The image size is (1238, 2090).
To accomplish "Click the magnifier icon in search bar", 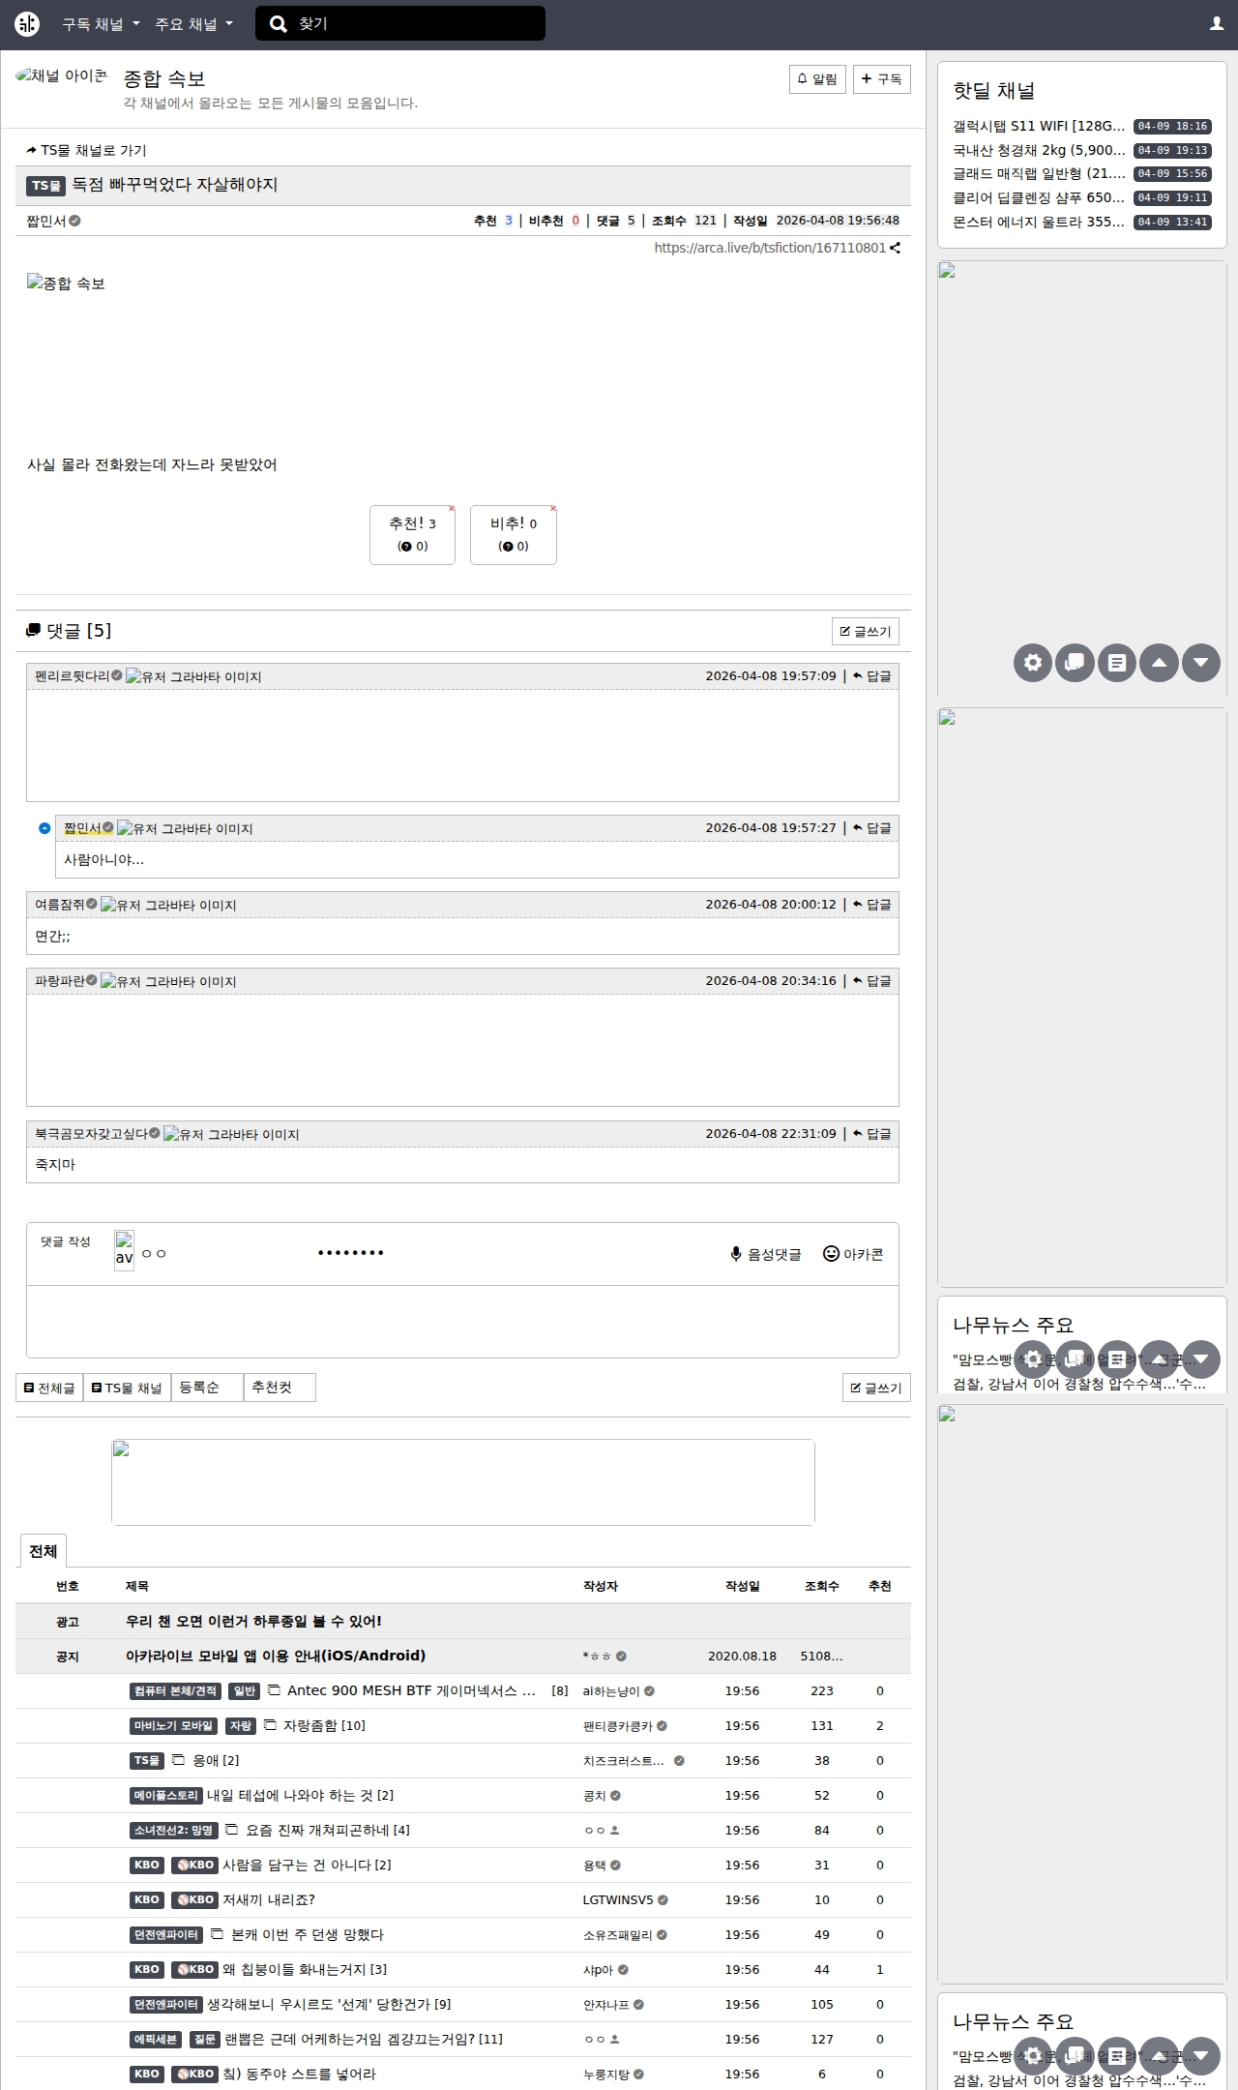I will [x=279, y=24].
